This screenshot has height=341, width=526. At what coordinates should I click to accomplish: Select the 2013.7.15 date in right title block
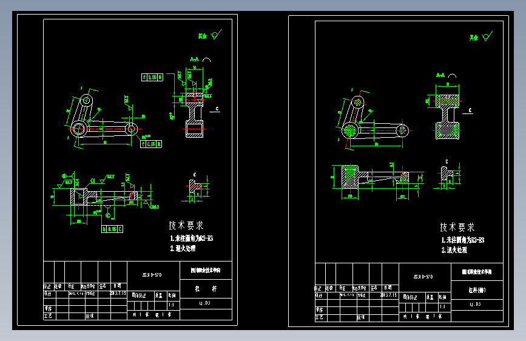click(389, 295)
